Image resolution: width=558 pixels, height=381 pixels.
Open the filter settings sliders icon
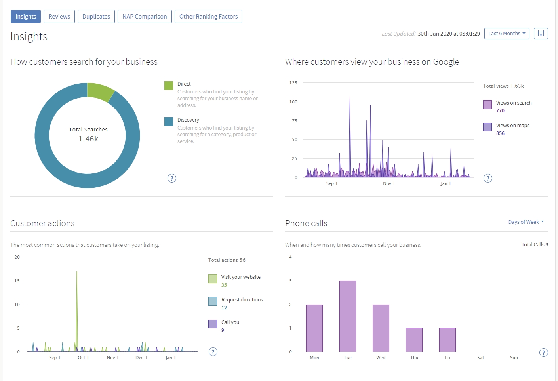(541, 34)
